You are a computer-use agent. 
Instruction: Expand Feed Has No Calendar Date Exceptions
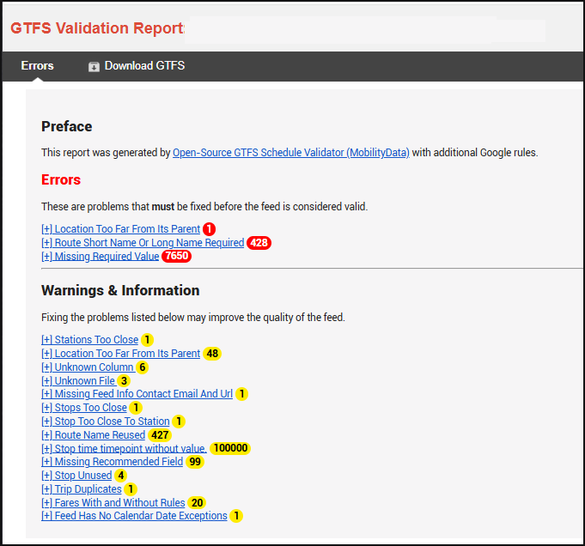coord(134,516)
